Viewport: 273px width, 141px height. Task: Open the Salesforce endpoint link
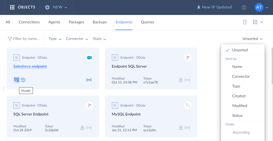coord(30,66)
